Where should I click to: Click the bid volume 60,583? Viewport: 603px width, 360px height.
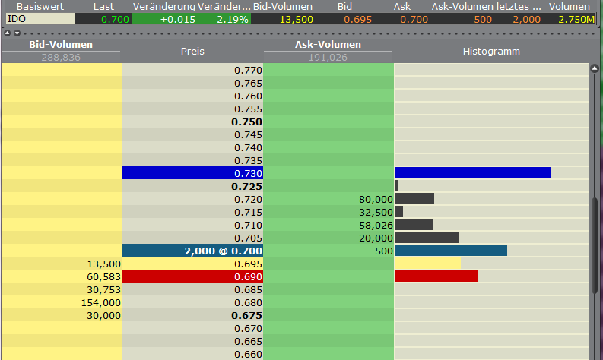tap(104, 276)
